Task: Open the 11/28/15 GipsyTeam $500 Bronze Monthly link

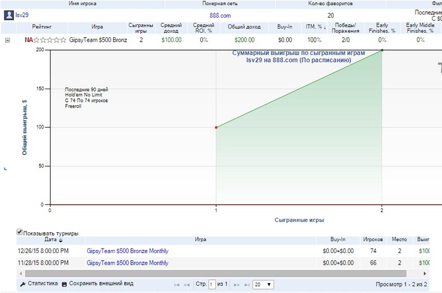Action: (x=128, y=263)
